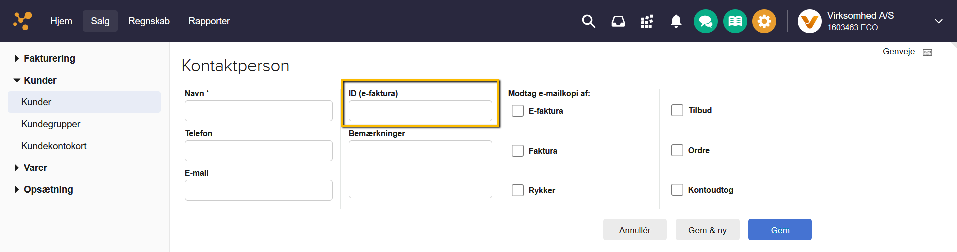Tick the Rykker checkbox
Screen dimensions: 957x252
[518, 190]
